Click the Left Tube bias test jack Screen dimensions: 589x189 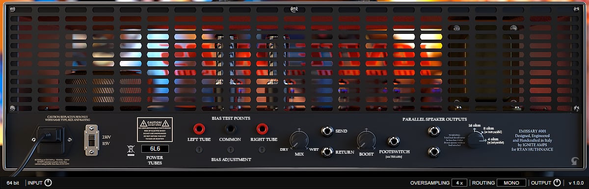(x=199, y=129)
